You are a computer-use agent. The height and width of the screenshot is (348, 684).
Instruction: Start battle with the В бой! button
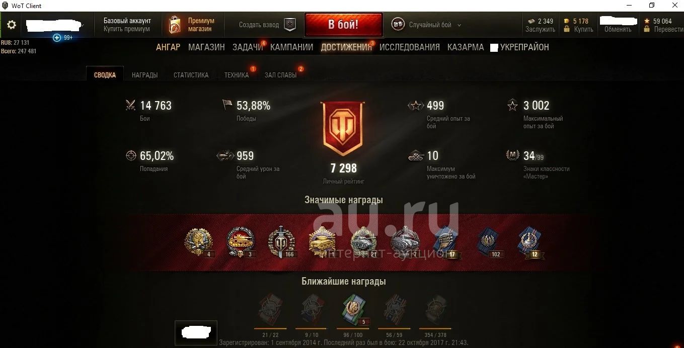tap(343, 25)
